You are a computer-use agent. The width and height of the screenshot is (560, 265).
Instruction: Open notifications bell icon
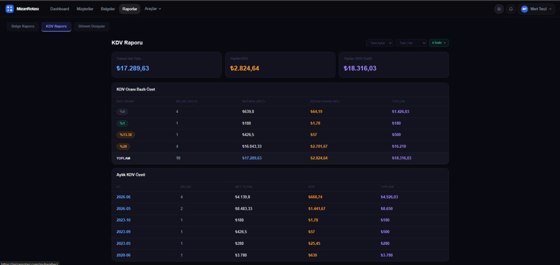[511, 9]
